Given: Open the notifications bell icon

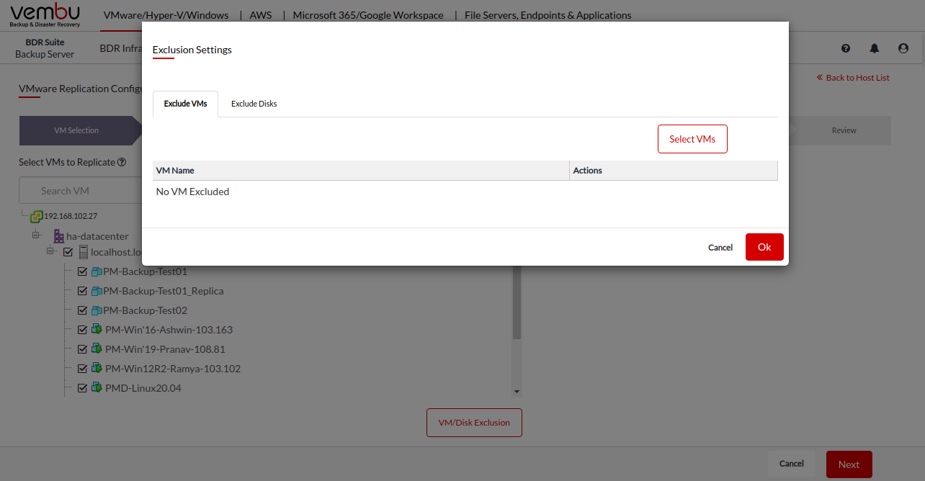Looking at the screenshot, I should click(875, 48).
